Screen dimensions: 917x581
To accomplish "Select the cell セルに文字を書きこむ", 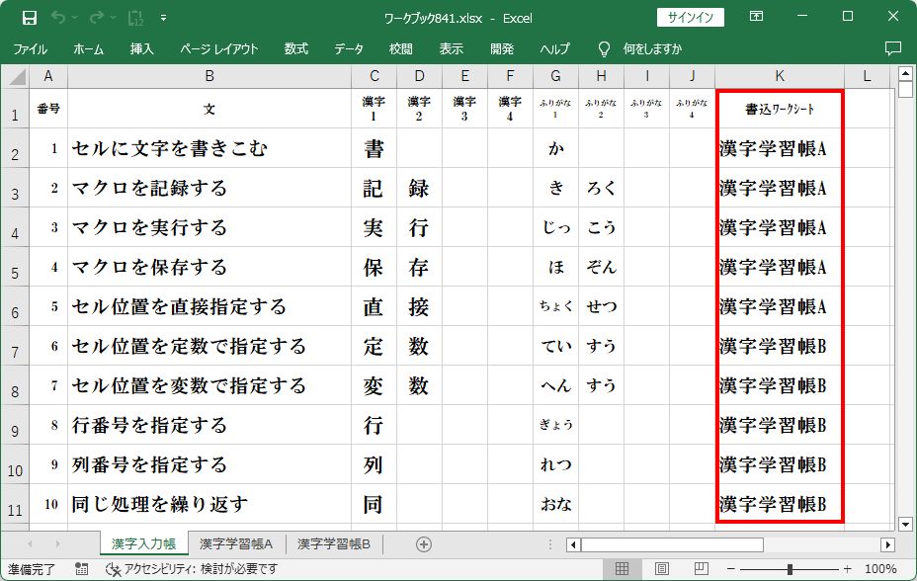I will (x=209, y=148).
